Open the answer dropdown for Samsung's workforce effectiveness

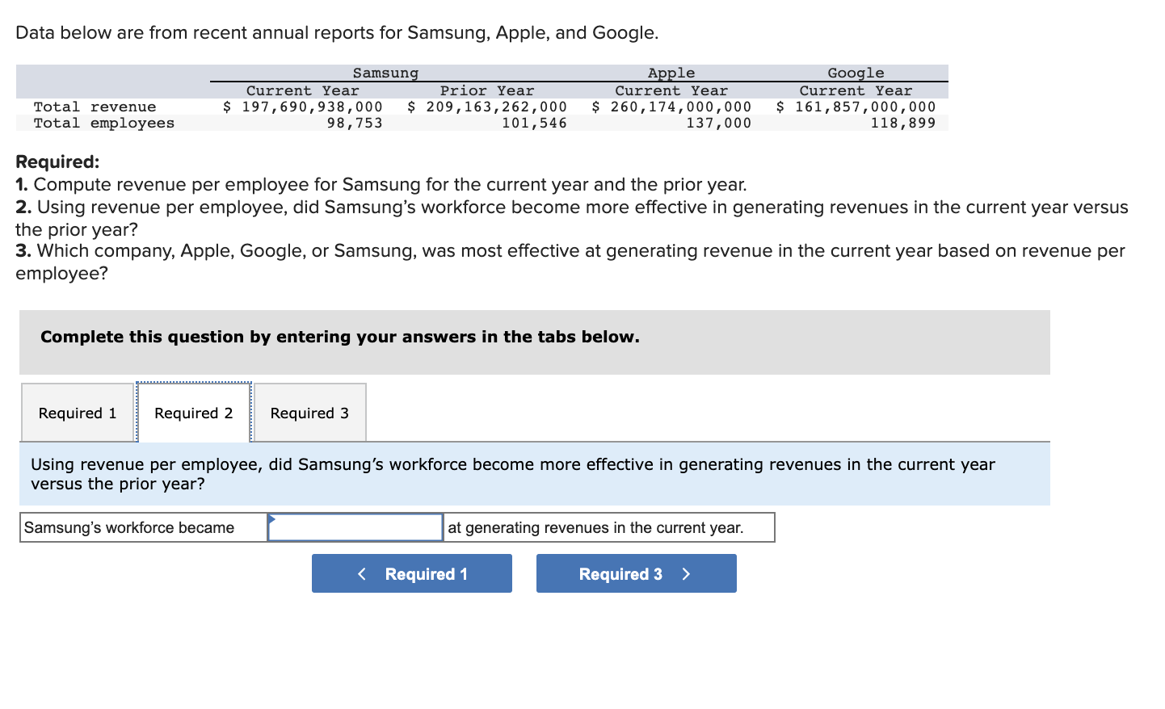(355, 527)
